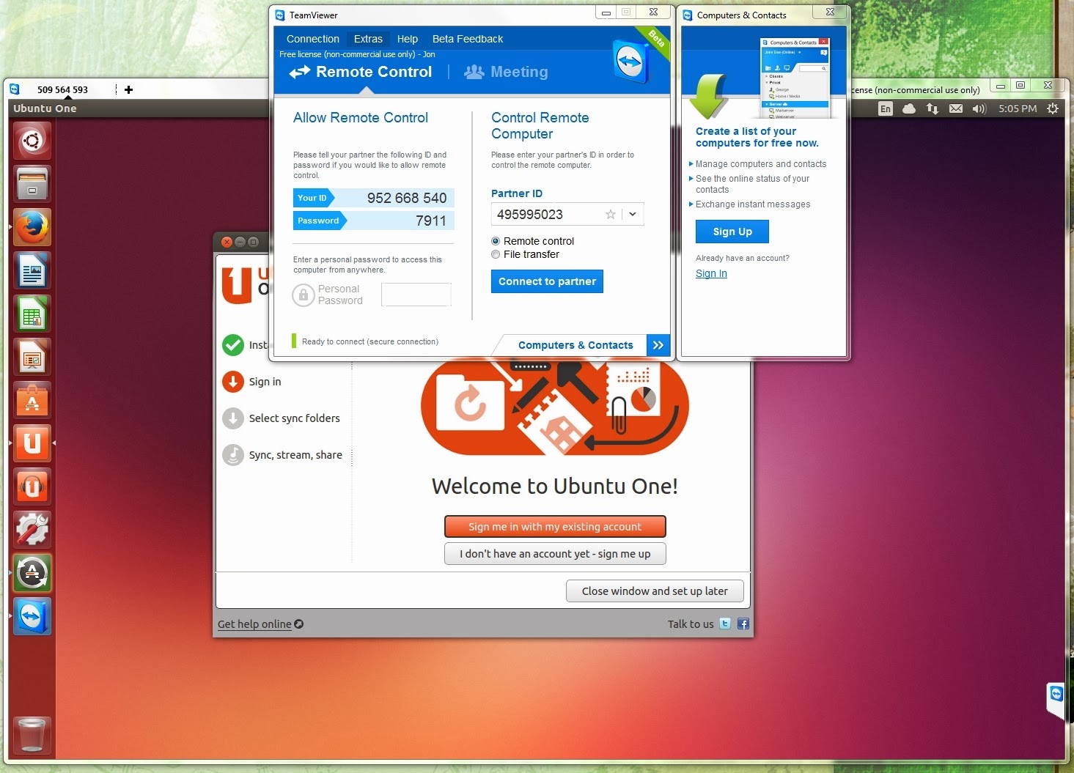Click the Sign Up button

click(x=732, y=232)
